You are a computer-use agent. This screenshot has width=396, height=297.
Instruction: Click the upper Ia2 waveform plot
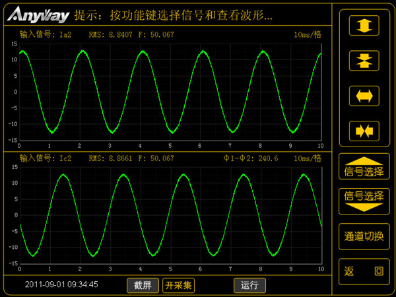170,90
